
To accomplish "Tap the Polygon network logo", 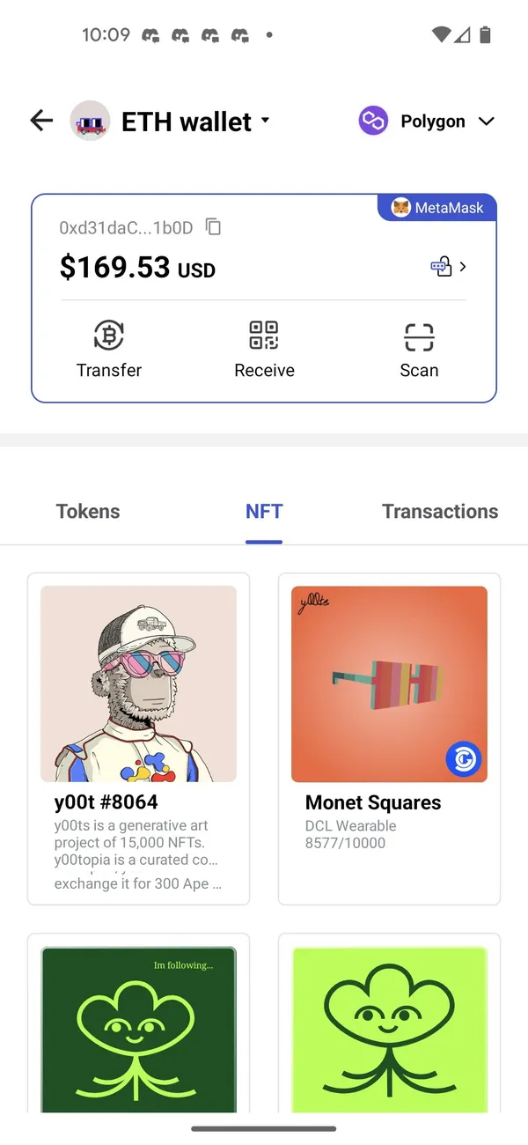I will click(x=373, y=121).
